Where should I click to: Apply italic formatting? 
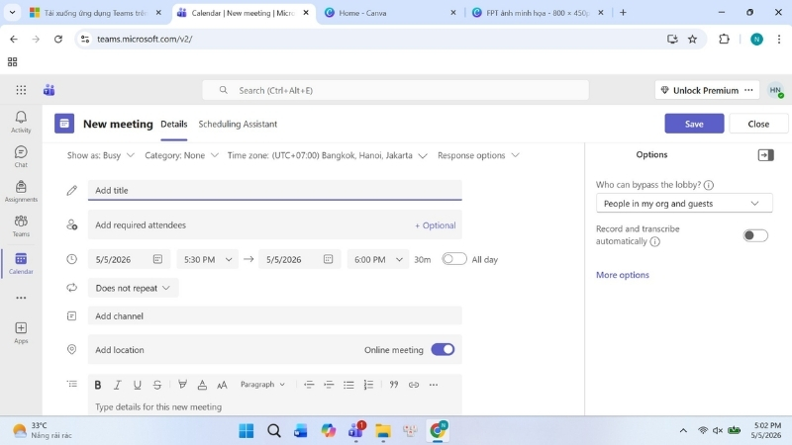point(117,385)
